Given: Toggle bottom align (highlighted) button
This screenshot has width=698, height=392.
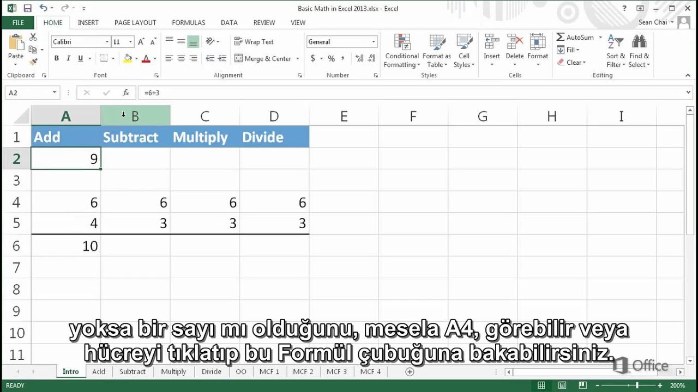Looking at the screenshot, I should point(193,41).
